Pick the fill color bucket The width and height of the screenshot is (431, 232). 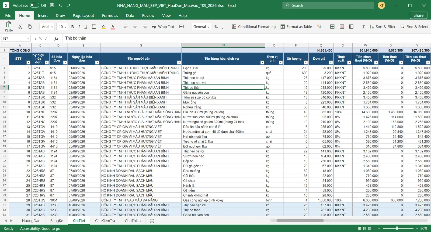[103, 27]
